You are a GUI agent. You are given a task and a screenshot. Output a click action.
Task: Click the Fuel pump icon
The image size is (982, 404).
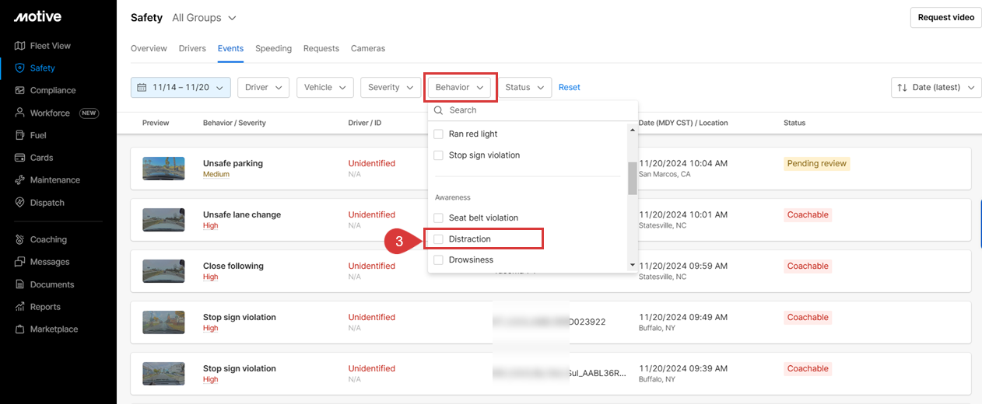pyautogui.click(x=19, y=135)
